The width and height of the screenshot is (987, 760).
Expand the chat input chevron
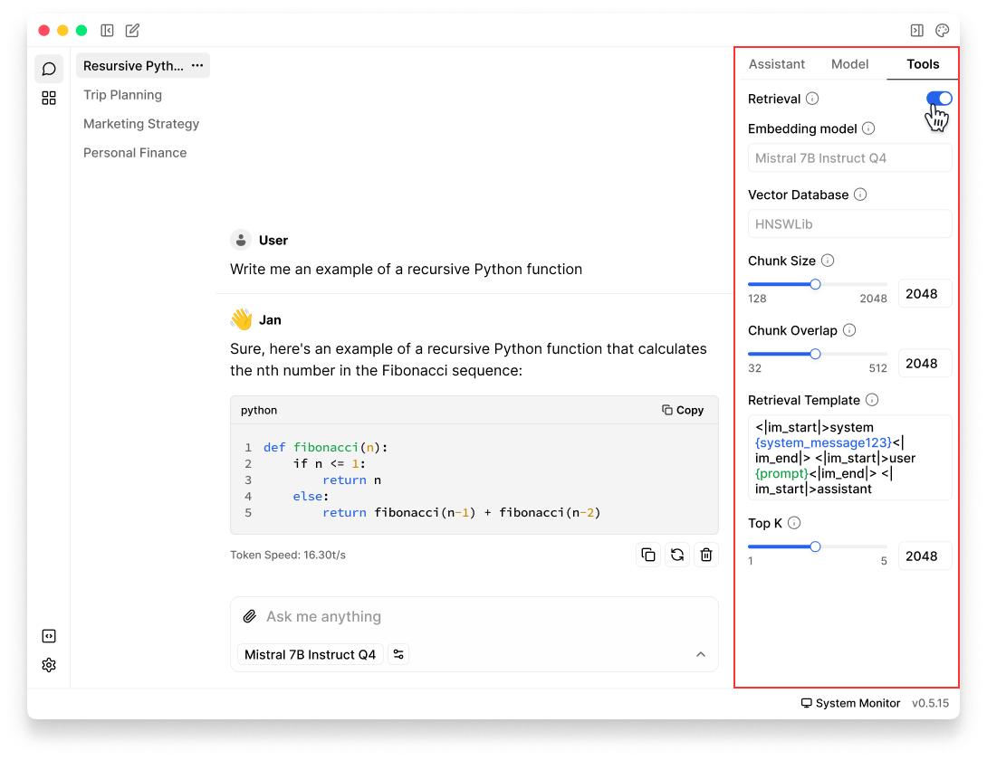pyautogui.click(x=700, y=654)
